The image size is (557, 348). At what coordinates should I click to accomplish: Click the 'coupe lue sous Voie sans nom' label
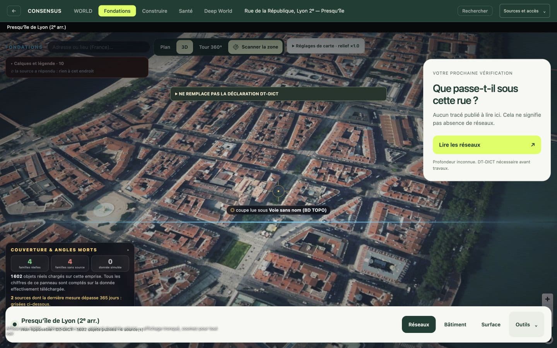coord(278,210)
